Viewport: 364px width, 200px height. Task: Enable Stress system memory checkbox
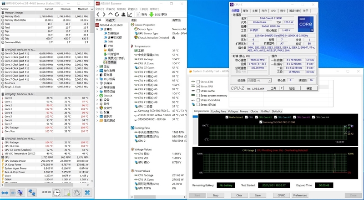[x=198, y=95]
